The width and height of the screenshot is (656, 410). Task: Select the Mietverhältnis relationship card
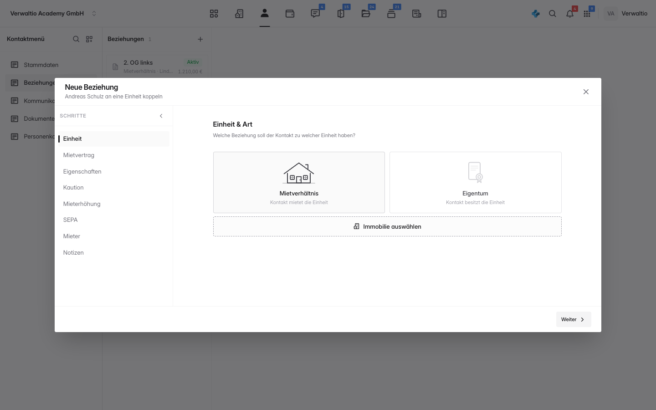click(299, 182)
